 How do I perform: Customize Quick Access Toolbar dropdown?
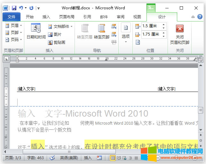click(38, 8)
